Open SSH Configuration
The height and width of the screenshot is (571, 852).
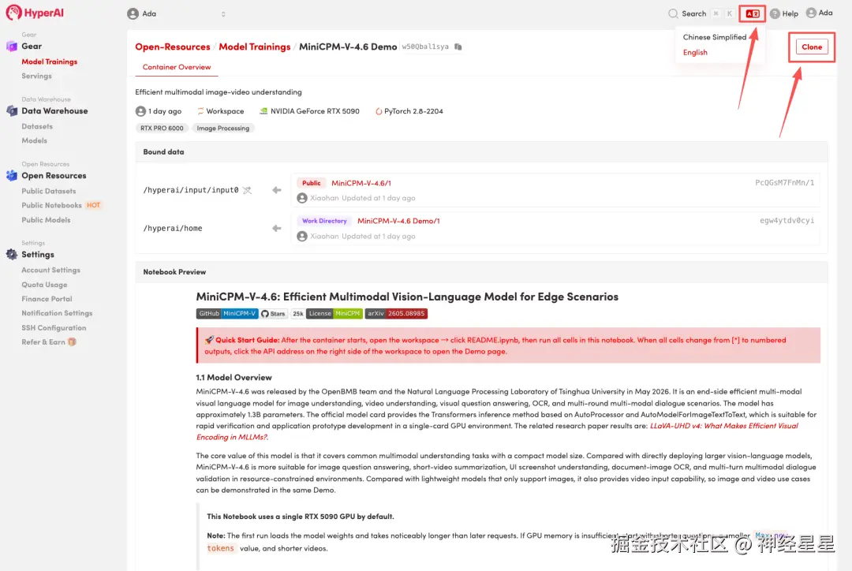click(x=54, y=327)
